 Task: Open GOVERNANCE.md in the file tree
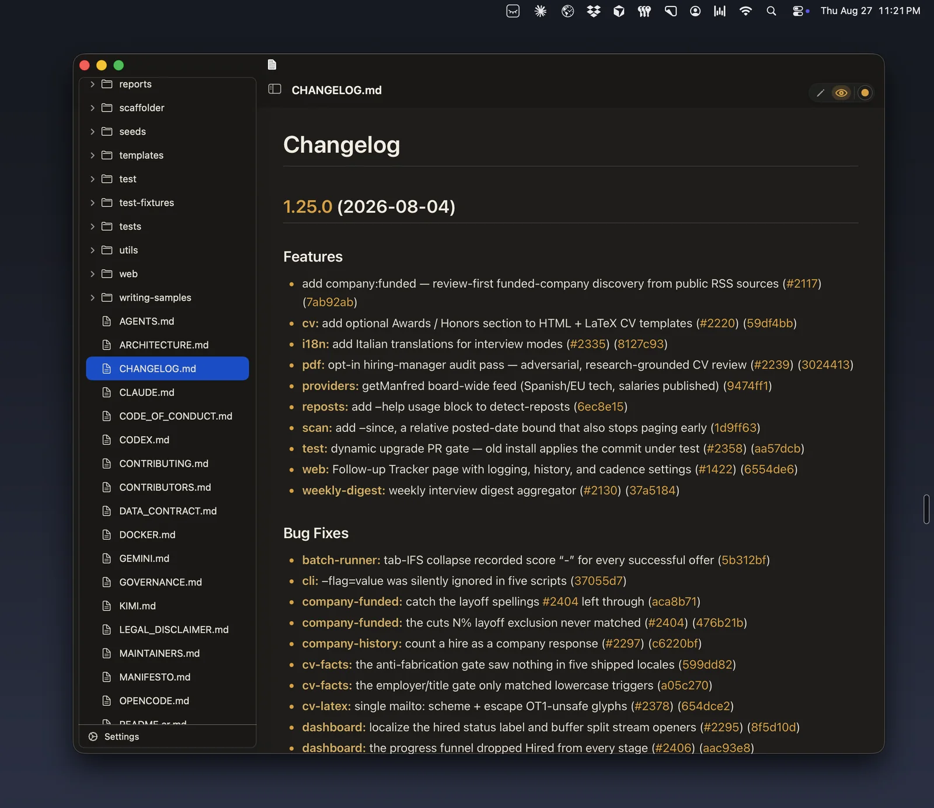[x=168, y=583]
